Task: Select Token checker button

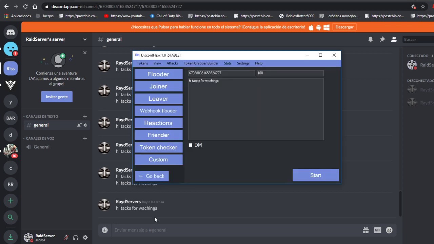Action: click(x=158, y=147)
